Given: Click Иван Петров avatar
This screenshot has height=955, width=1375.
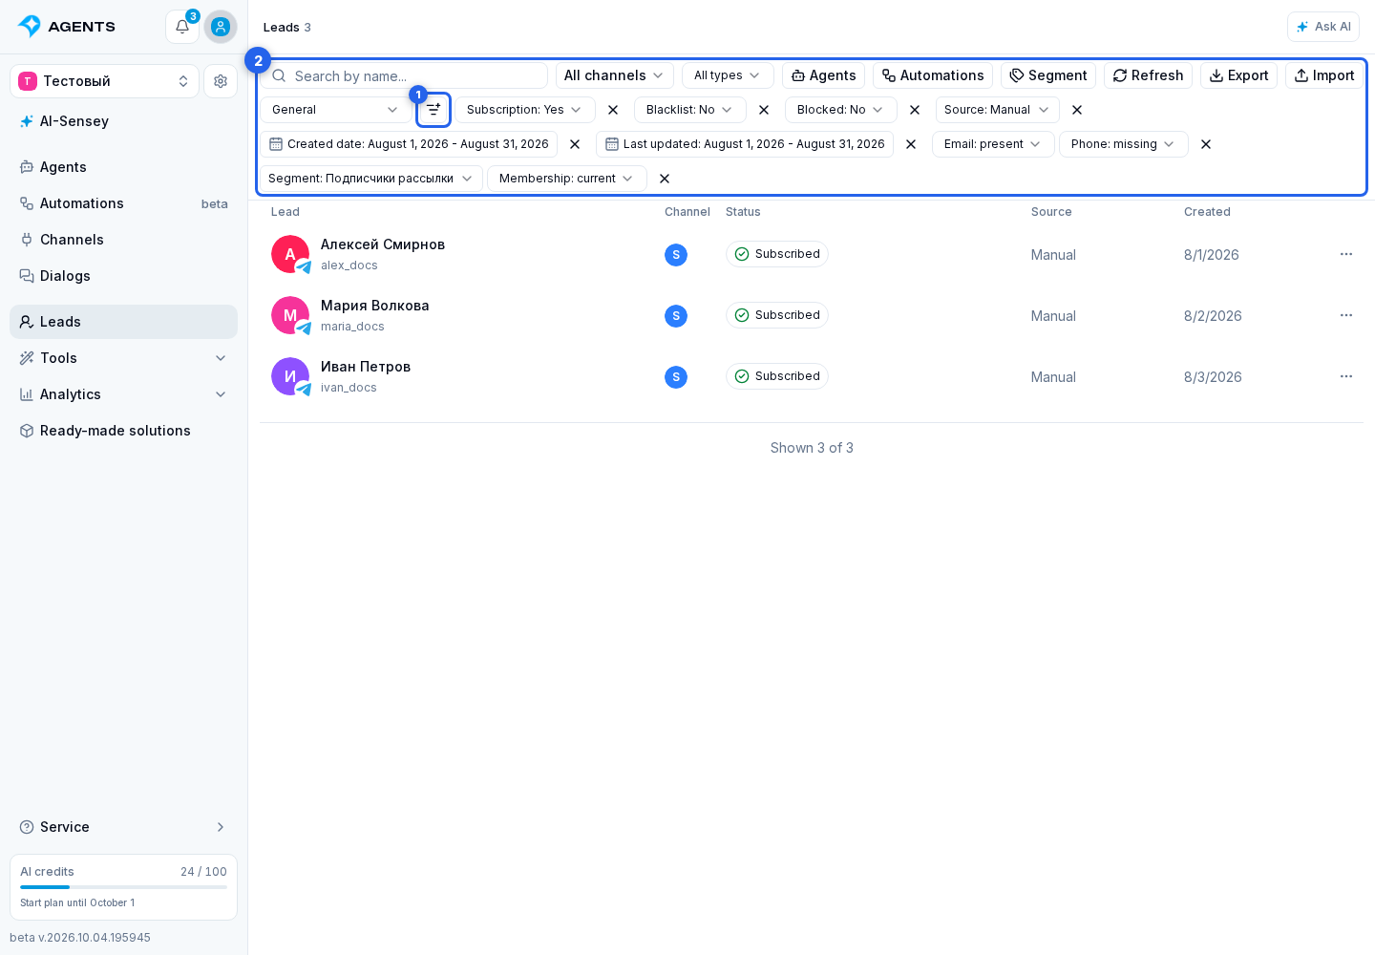Looking at the screenshot, I should coord(290,376).
